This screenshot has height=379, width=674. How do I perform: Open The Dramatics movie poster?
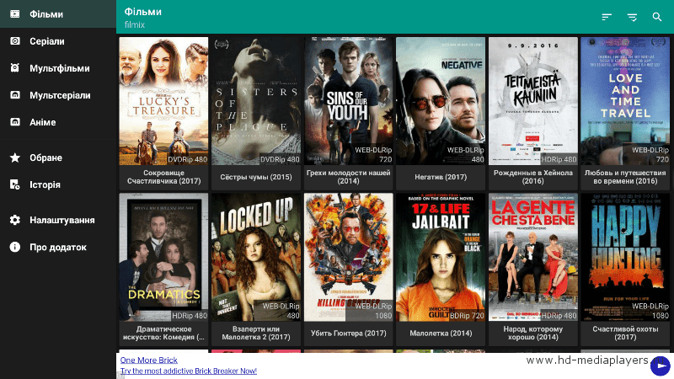(x=163, y=257)
